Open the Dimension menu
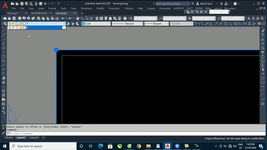 (86, 8)
